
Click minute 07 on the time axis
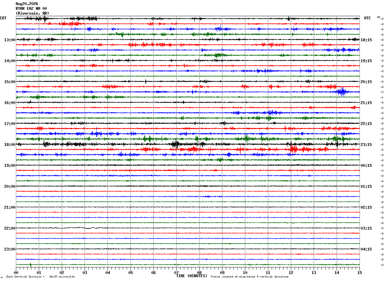pos(176,272)
